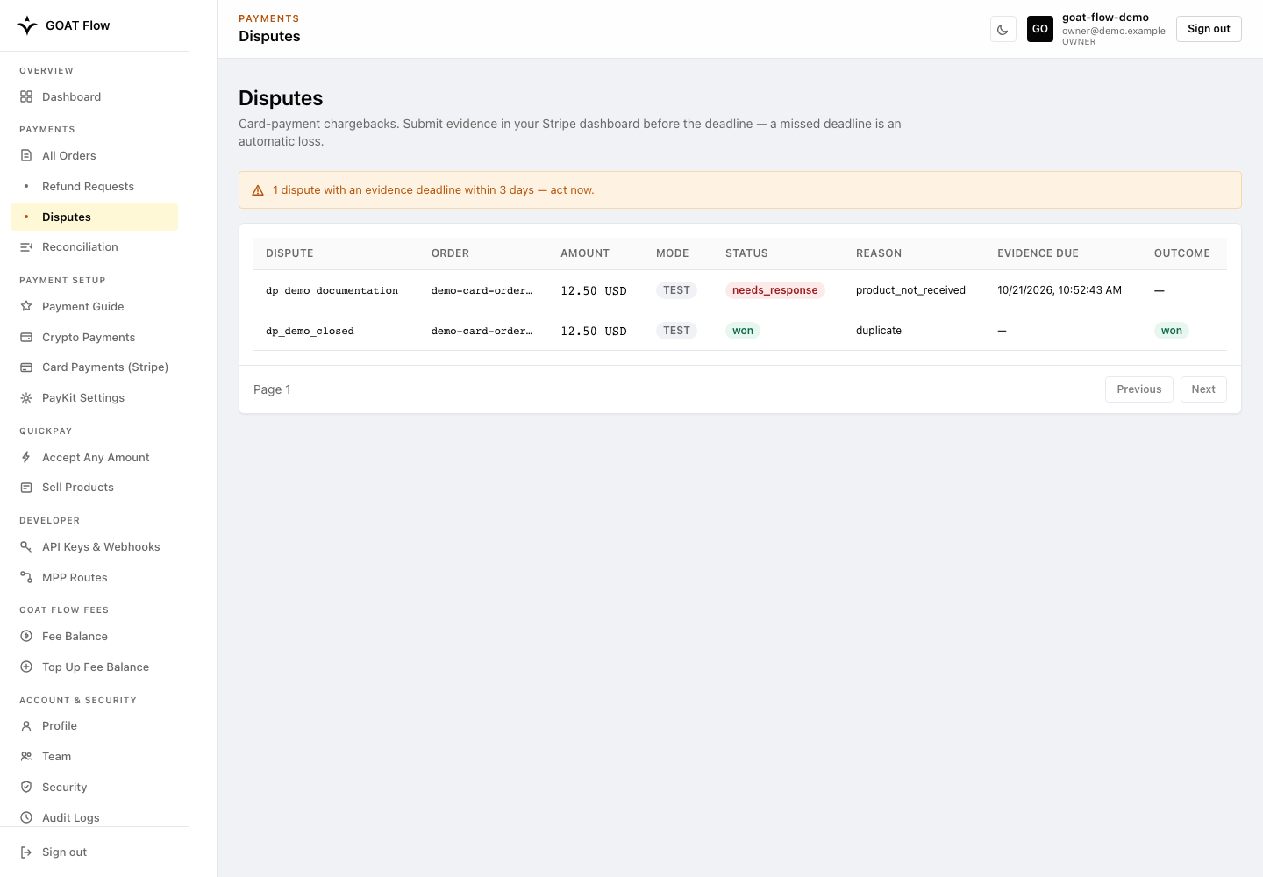Click the Next page button
The height and width of the screenshot is (877, 1263).
[x=1203, y=389]
